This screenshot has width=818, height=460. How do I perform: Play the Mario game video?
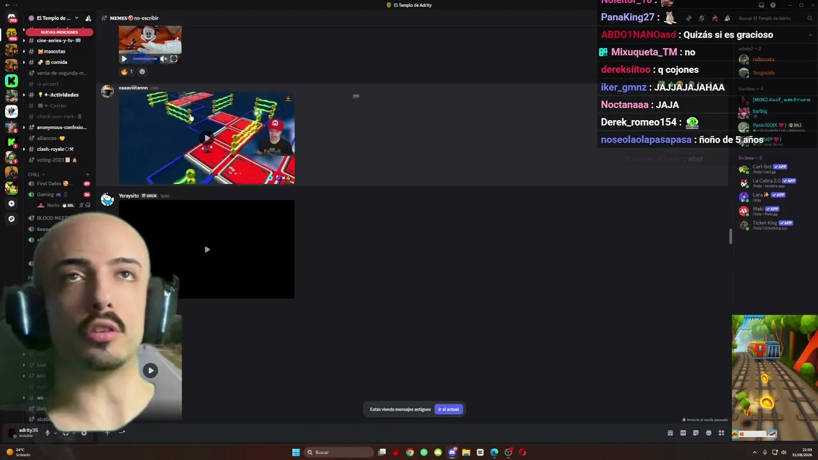(206, 138)
